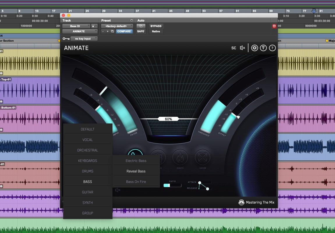Open the factory default preset dropdown

tap(117, 26)
